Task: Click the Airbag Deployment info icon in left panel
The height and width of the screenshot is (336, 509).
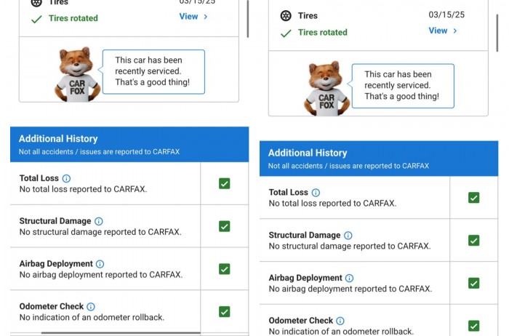Action: [x=100, y=264]
